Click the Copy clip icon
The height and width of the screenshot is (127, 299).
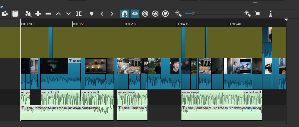(x=5, y=14)
